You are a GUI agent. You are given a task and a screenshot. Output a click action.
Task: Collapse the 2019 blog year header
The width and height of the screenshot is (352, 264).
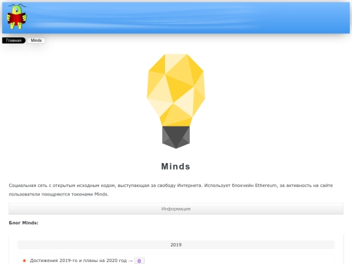coord(176,244)
